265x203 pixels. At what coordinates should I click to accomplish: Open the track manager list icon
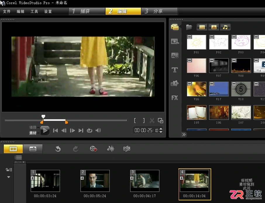[x=18, y=158]
